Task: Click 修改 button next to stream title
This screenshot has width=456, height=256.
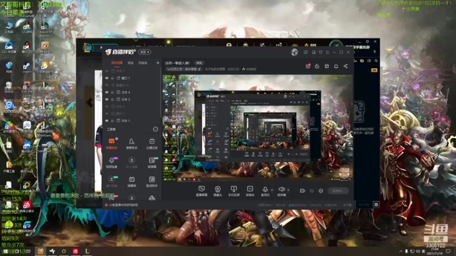Action: tap(199, 63)
